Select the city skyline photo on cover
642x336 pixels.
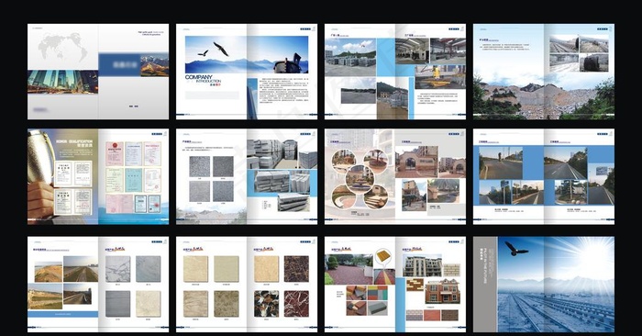point(62,82)
